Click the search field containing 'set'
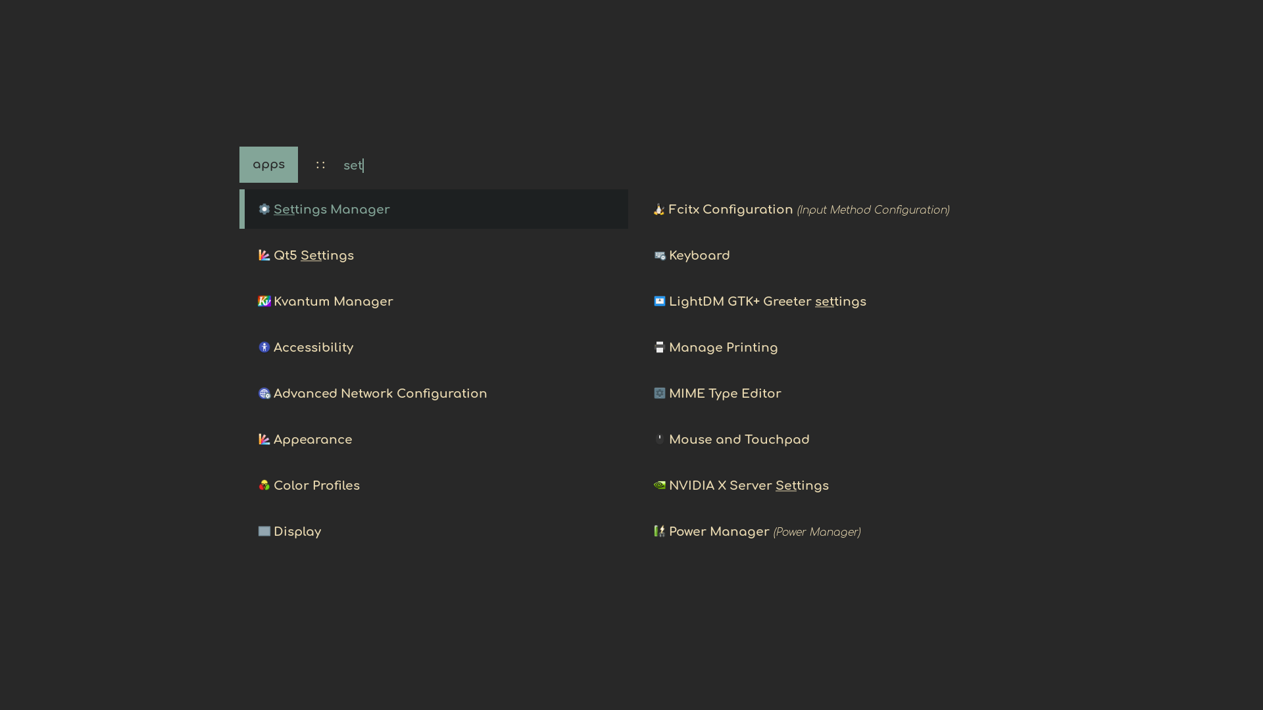The image size is (1263, 710). 460,165
